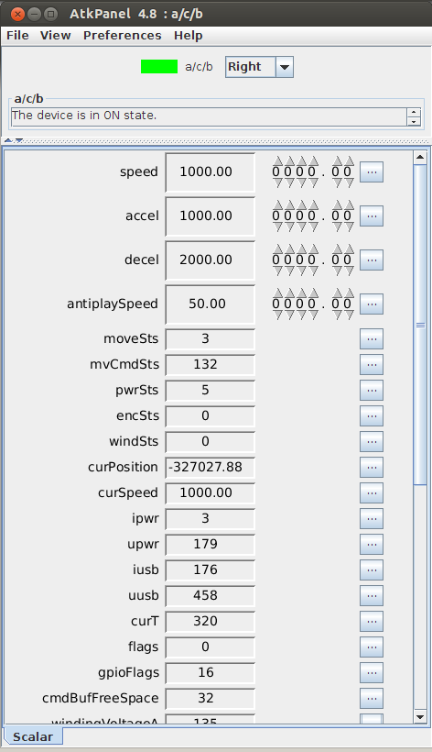
Task: Open the ellipsis button for cmdBufFreeSpace
Action: pos(372,698)
